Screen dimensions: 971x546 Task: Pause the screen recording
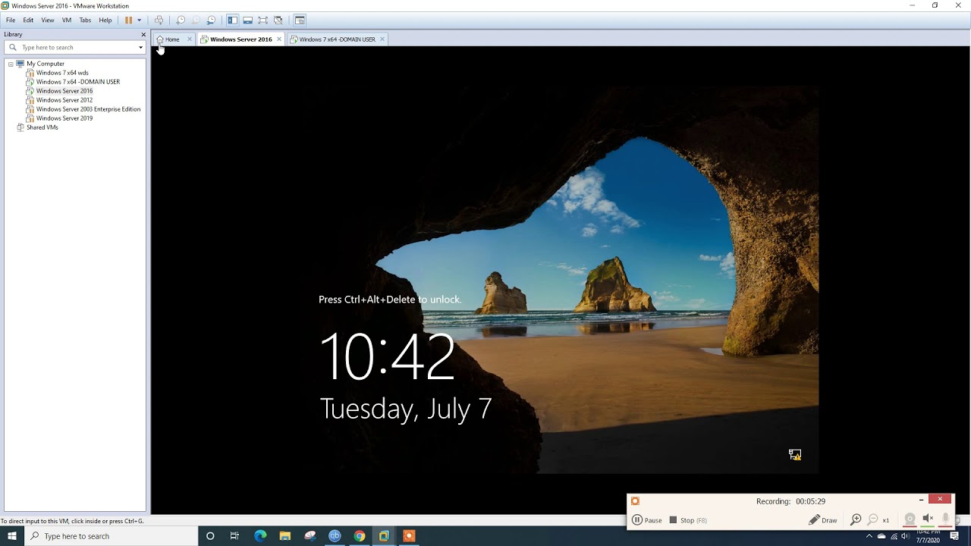tap(647, 520)
